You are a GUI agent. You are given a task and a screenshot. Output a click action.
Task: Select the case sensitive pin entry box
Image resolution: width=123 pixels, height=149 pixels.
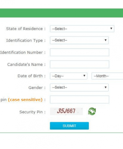[80, 99]
